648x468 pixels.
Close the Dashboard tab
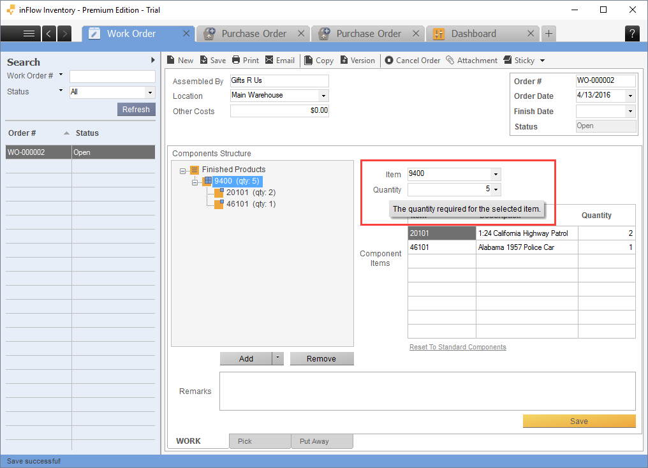tap(531, 33)
